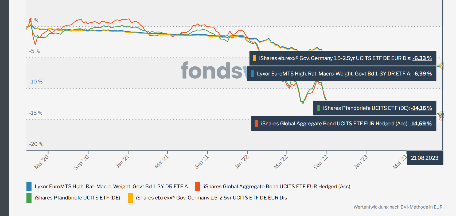Click the Sep '20 axis tick label
456x216 pixels.
pos(81,162)
